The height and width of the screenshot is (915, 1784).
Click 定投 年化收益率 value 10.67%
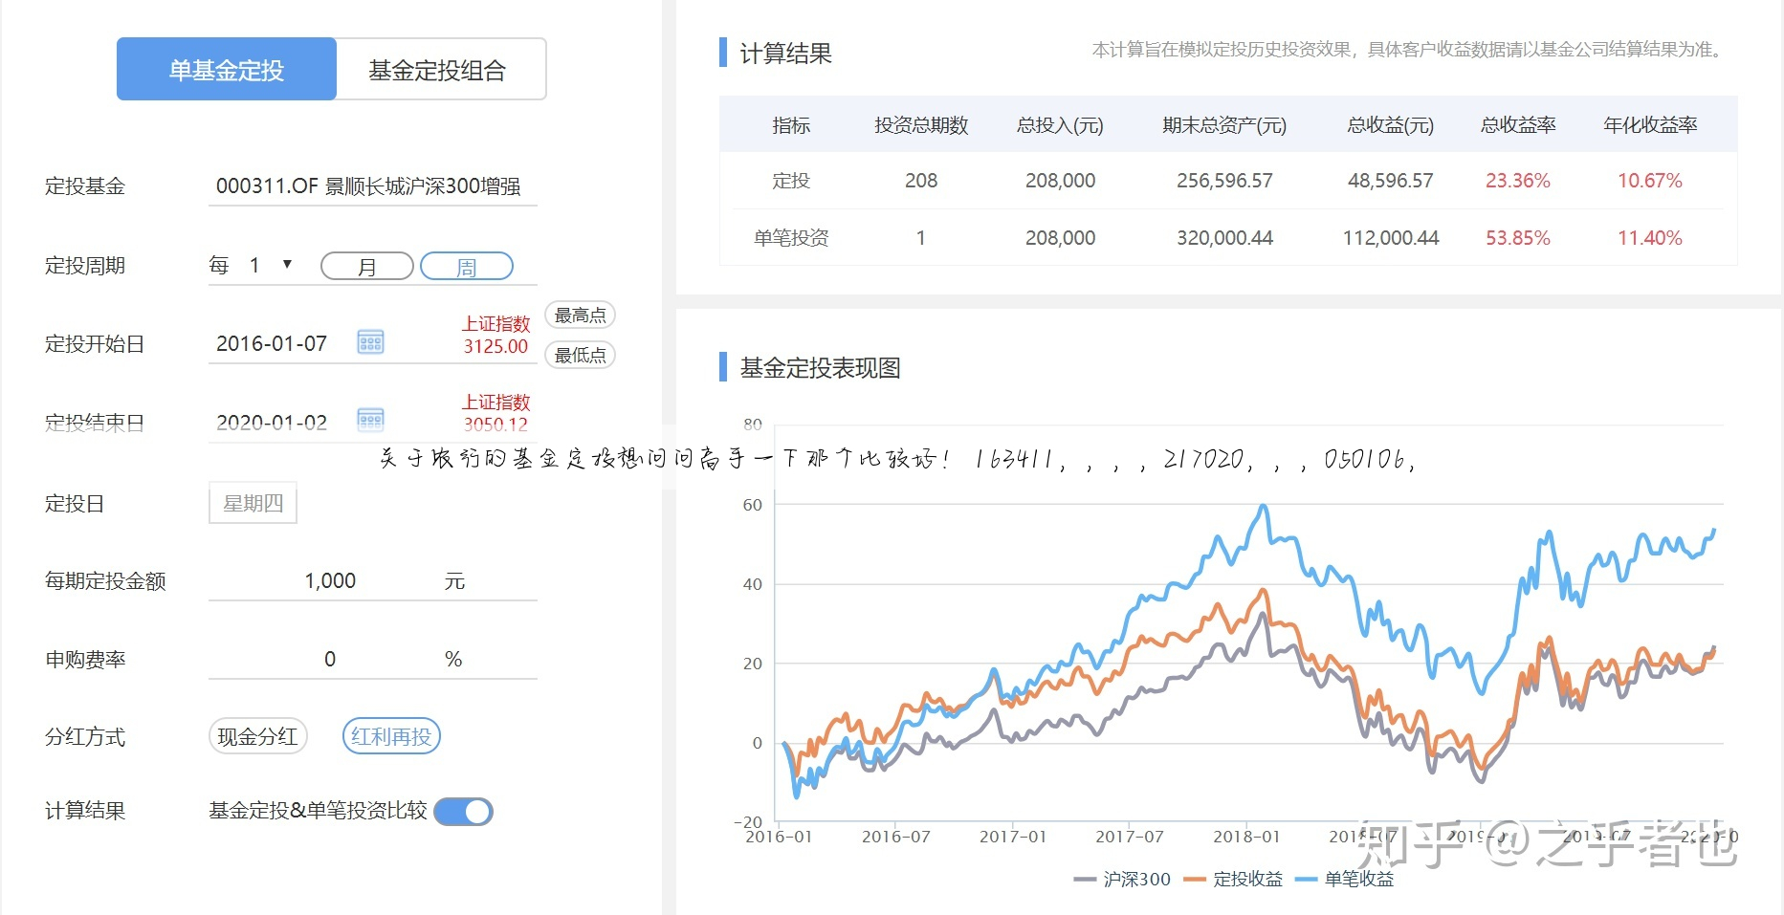[1650, 181]
